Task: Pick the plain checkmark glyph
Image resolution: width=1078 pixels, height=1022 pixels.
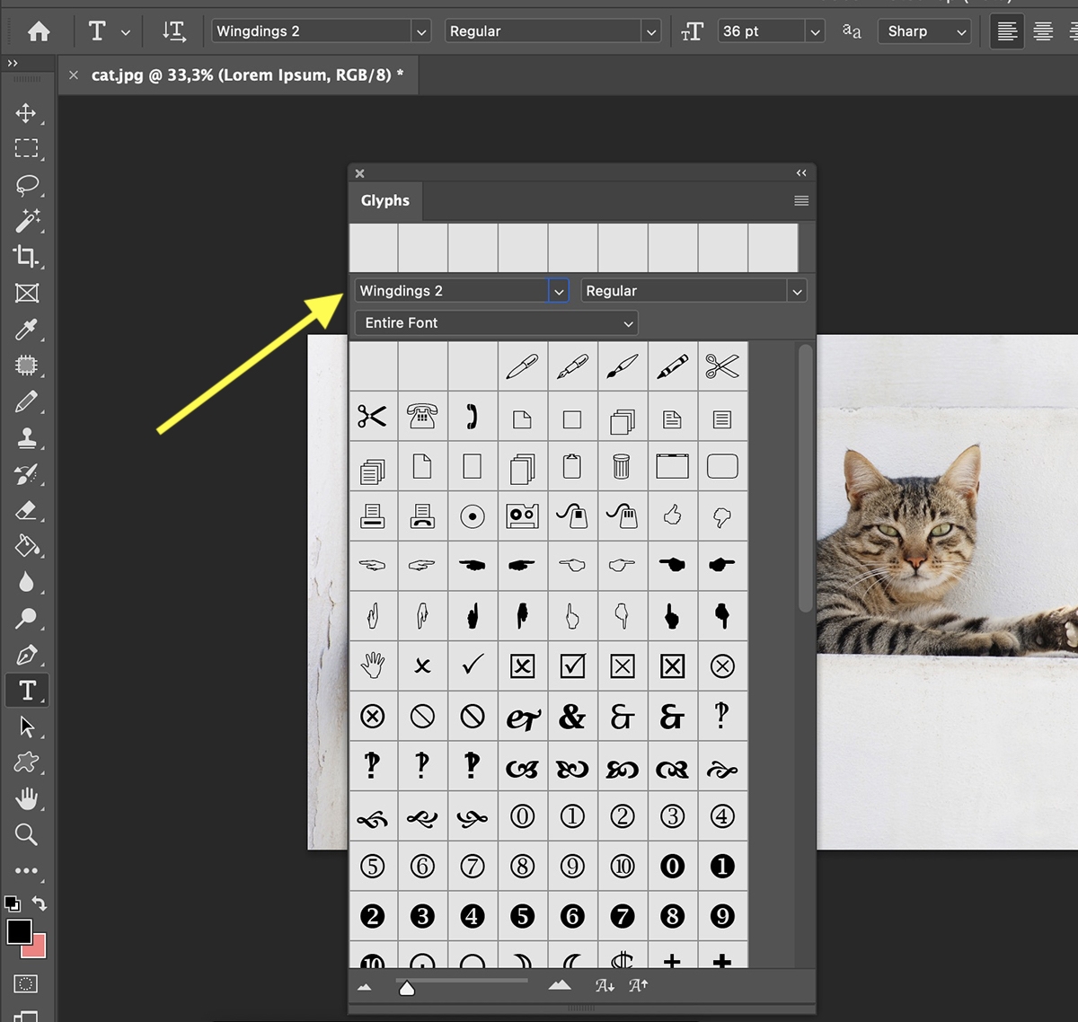Action: pos(473,665)
